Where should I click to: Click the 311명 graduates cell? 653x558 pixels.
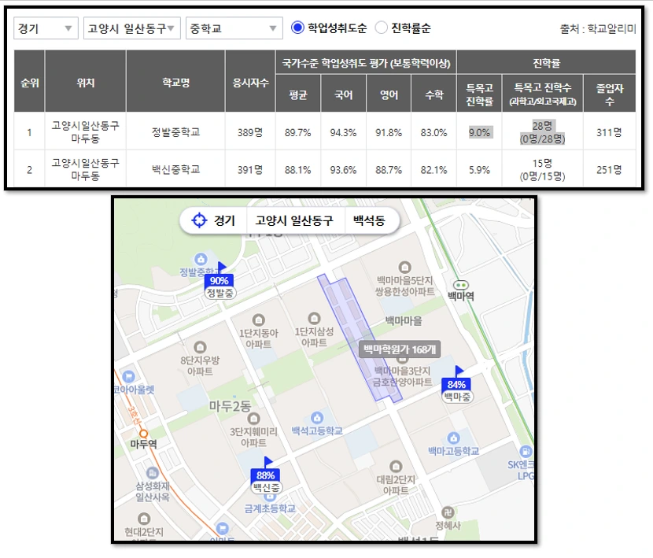coord(609,132)
